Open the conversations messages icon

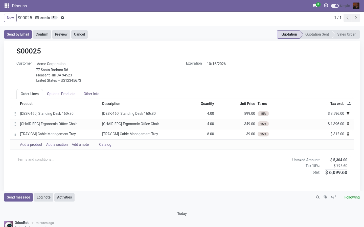pyautogui.click(x=315, y=6)
